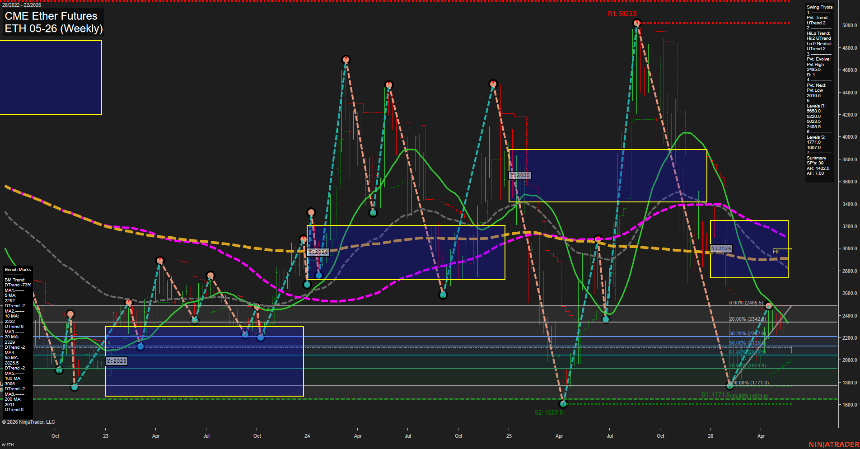
Task: Click the 2911 moving average value
Action: click(9, 405)
